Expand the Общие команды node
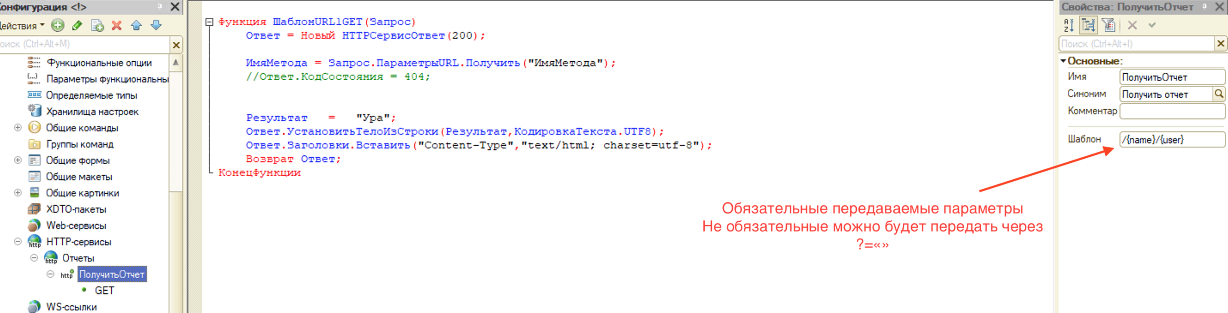Screen dimensions: 1228x313 (x=18, y=127)
